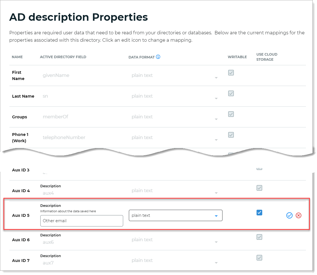Toggle the Groups writable checkbox
The width and height of the screenshot is (317, 275).
(x=231, y=114)
